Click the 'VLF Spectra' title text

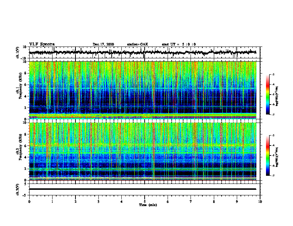(x=42, y=44)
